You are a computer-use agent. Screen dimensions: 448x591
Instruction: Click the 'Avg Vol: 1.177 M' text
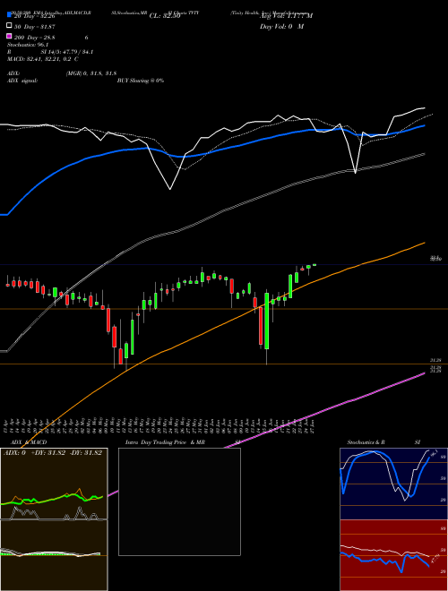[286, 16]
